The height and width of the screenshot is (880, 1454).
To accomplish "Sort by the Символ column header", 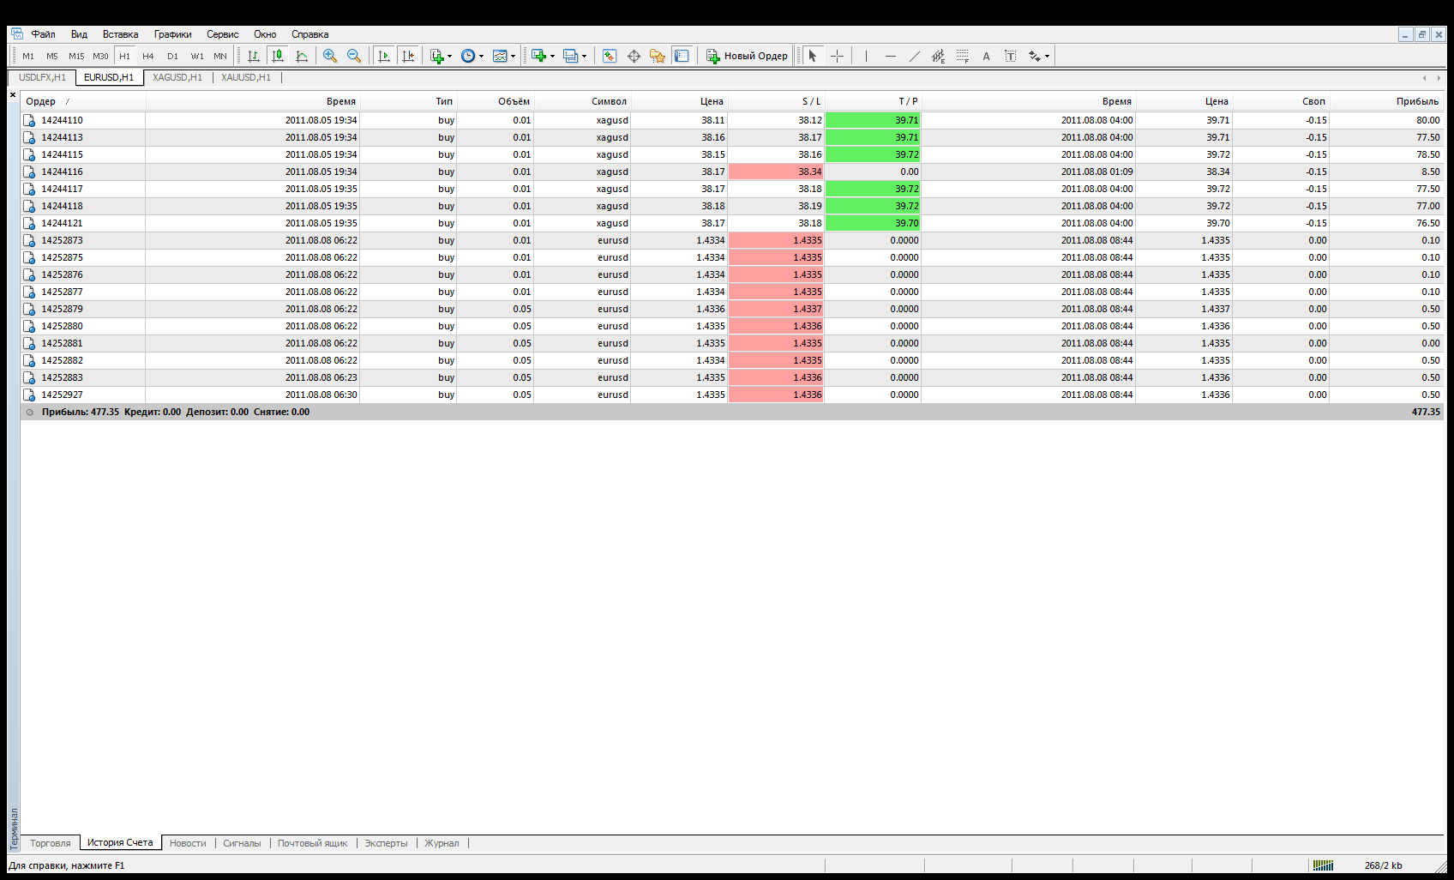I will click(x=582, y=101).
